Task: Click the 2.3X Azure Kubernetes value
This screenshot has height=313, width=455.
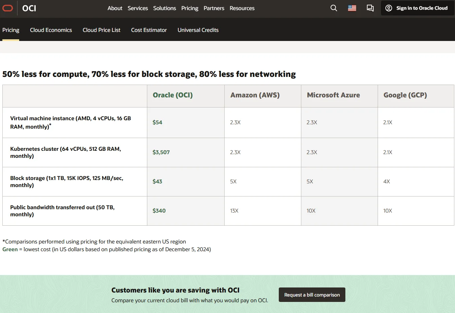Action: coord(312,152)
